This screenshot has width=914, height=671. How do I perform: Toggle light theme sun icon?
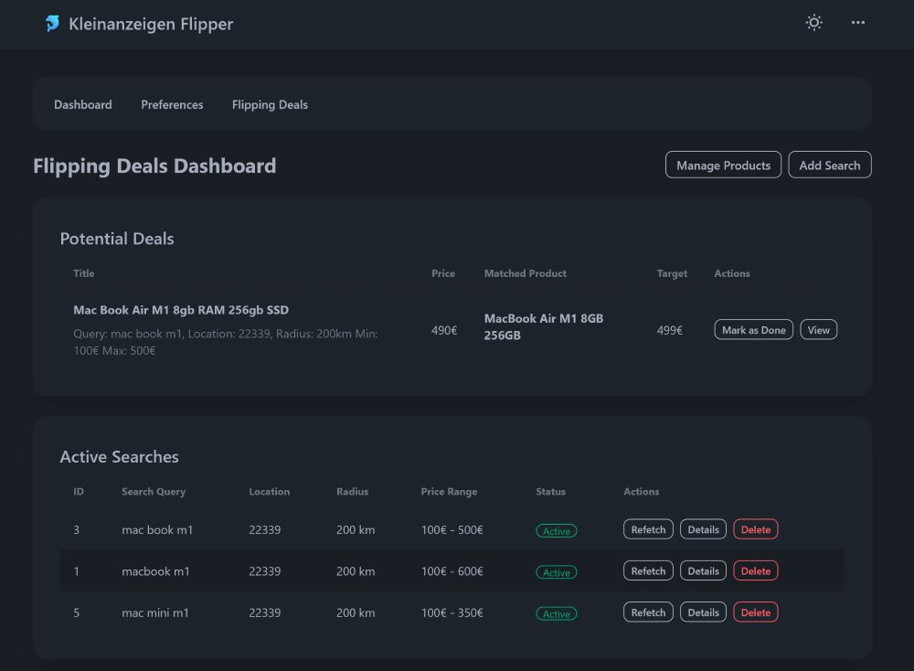click(x=813, y=23)
